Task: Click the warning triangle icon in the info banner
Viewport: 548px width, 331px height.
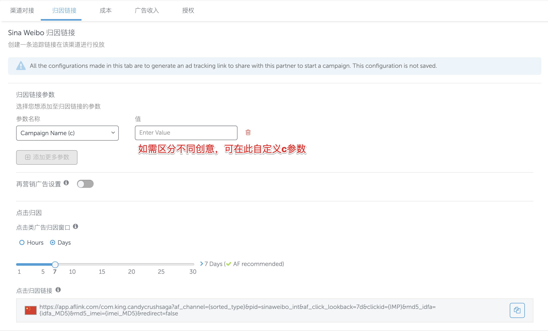Action: [21, 66]
